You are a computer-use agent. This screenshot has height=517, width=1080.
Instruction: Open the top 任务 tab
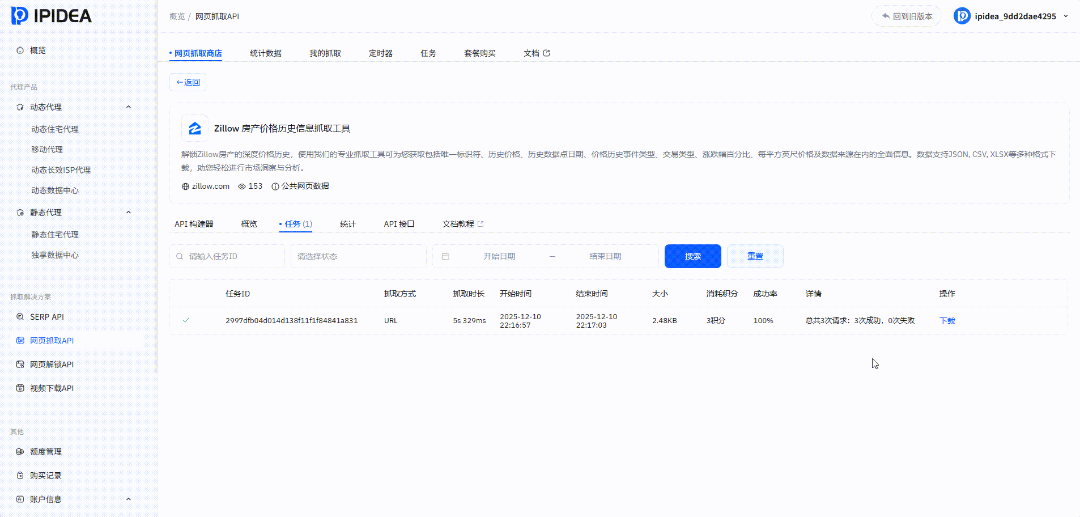[428, 53]
